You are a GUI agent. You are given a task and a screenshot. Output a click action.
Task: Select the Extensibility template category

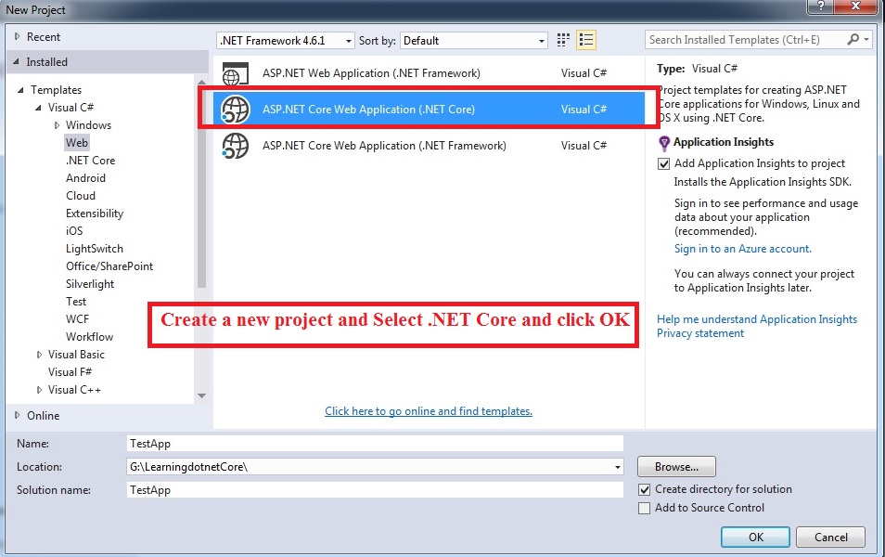(95, 214)
